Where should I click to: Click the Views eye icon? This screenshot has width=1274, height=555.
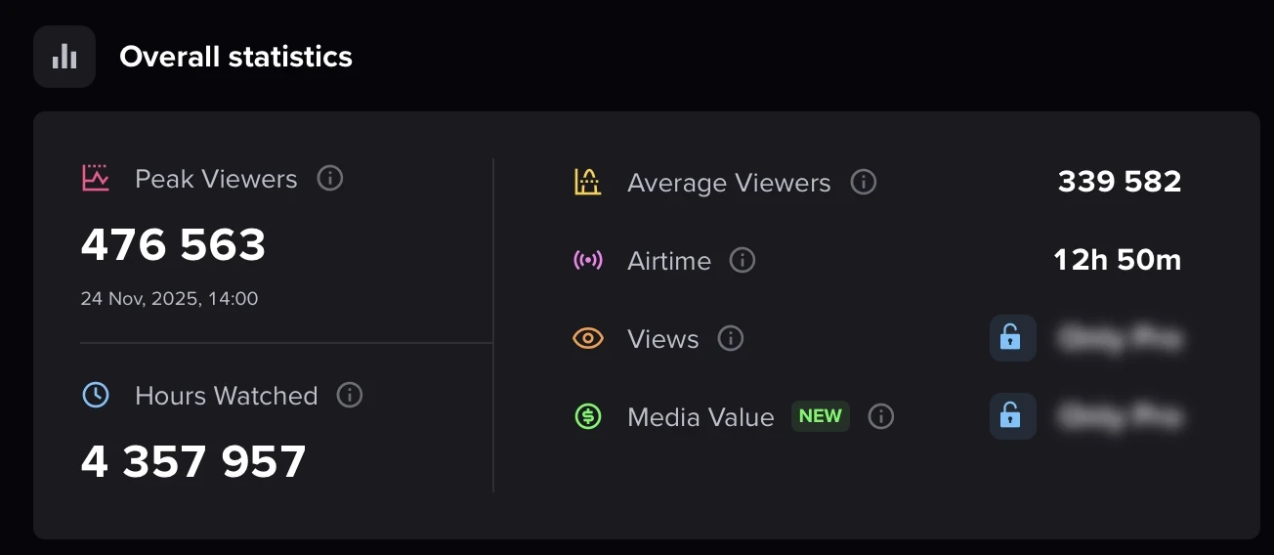click(x=587, y=339)
